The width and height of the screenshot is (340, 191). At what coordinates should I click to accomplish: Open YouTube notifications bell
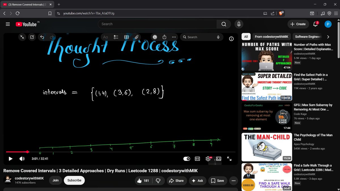[x=315, y=24]
